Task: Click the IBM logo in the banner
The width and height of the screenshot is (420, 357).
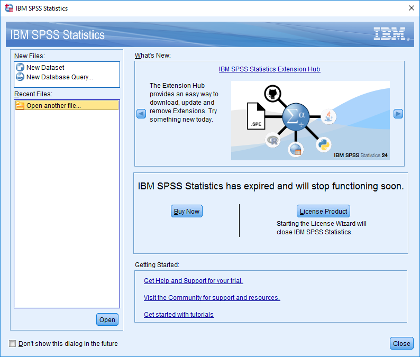Action: (x=391, y=34)
